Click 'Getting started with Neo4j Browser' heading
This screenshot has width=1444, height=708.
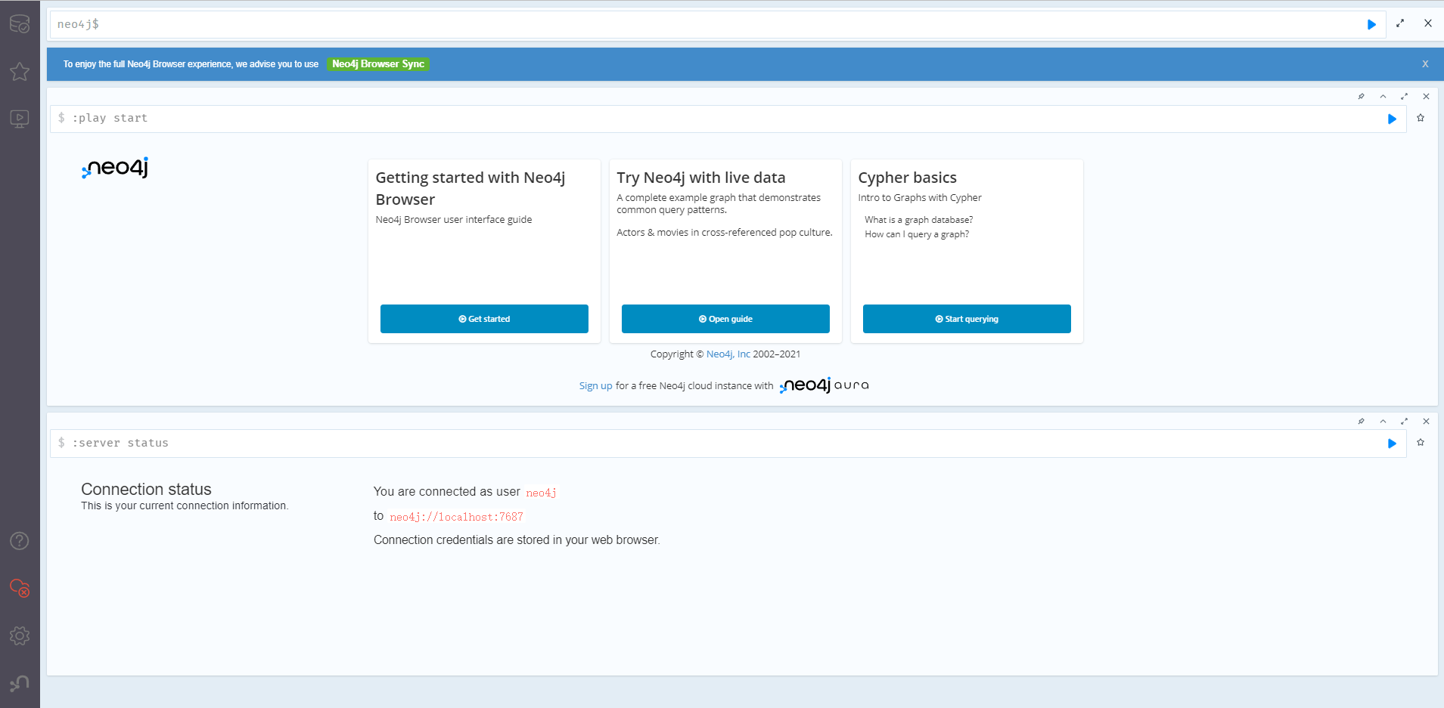[470, 188]
